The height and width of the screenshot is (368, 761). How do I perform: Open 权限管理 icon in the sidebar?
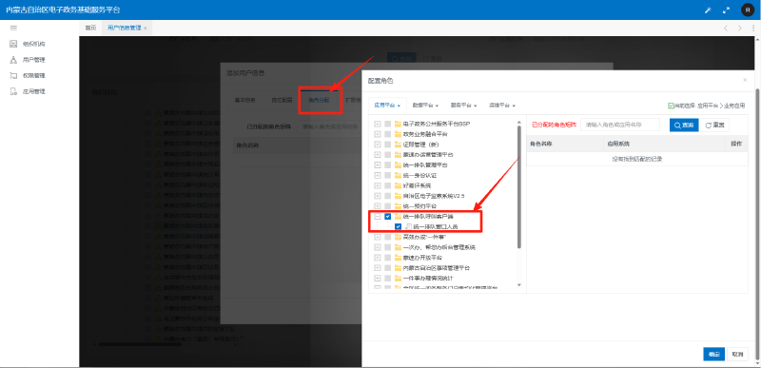[13, 76]
